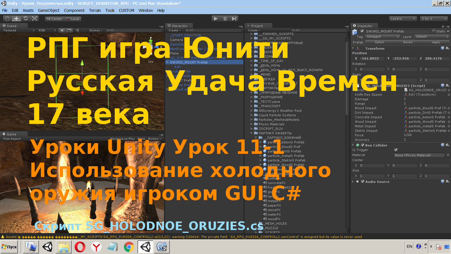Image resolution: width=451 pixels, height=254 pixels.
Task: Click the Prefab Revert button
Action: point(408,42)
